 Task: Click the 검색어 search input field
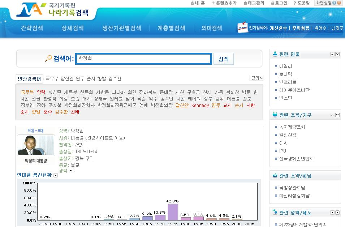(143, 59)
